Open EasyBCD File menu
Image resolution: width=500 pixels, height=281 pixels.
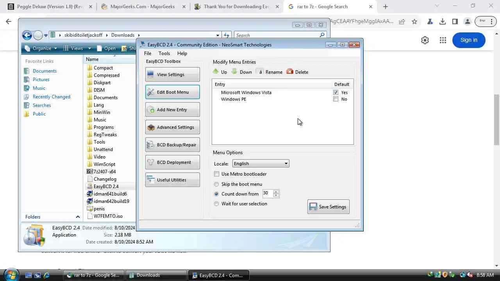tap(148, 53)
